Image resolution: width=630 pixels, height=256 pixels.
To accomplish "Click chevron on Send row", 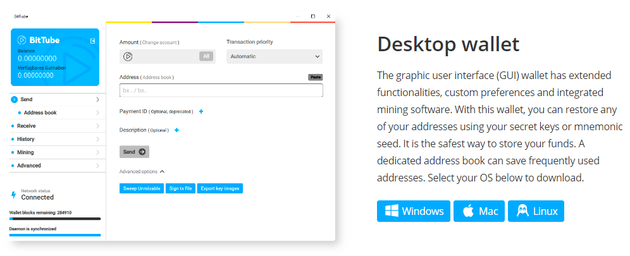I will [97, 99].
